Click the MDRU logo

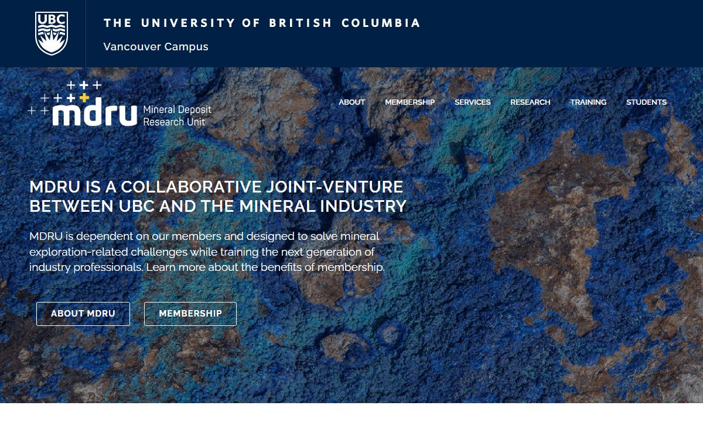coord(120,104)
